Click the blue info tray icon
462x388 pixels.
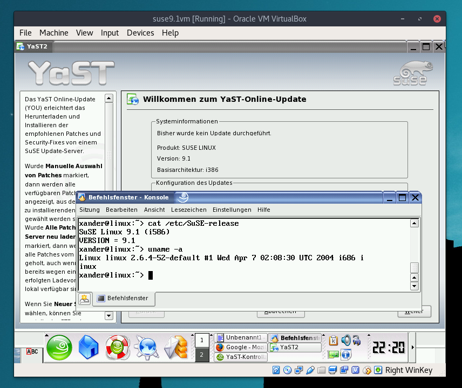346,355
